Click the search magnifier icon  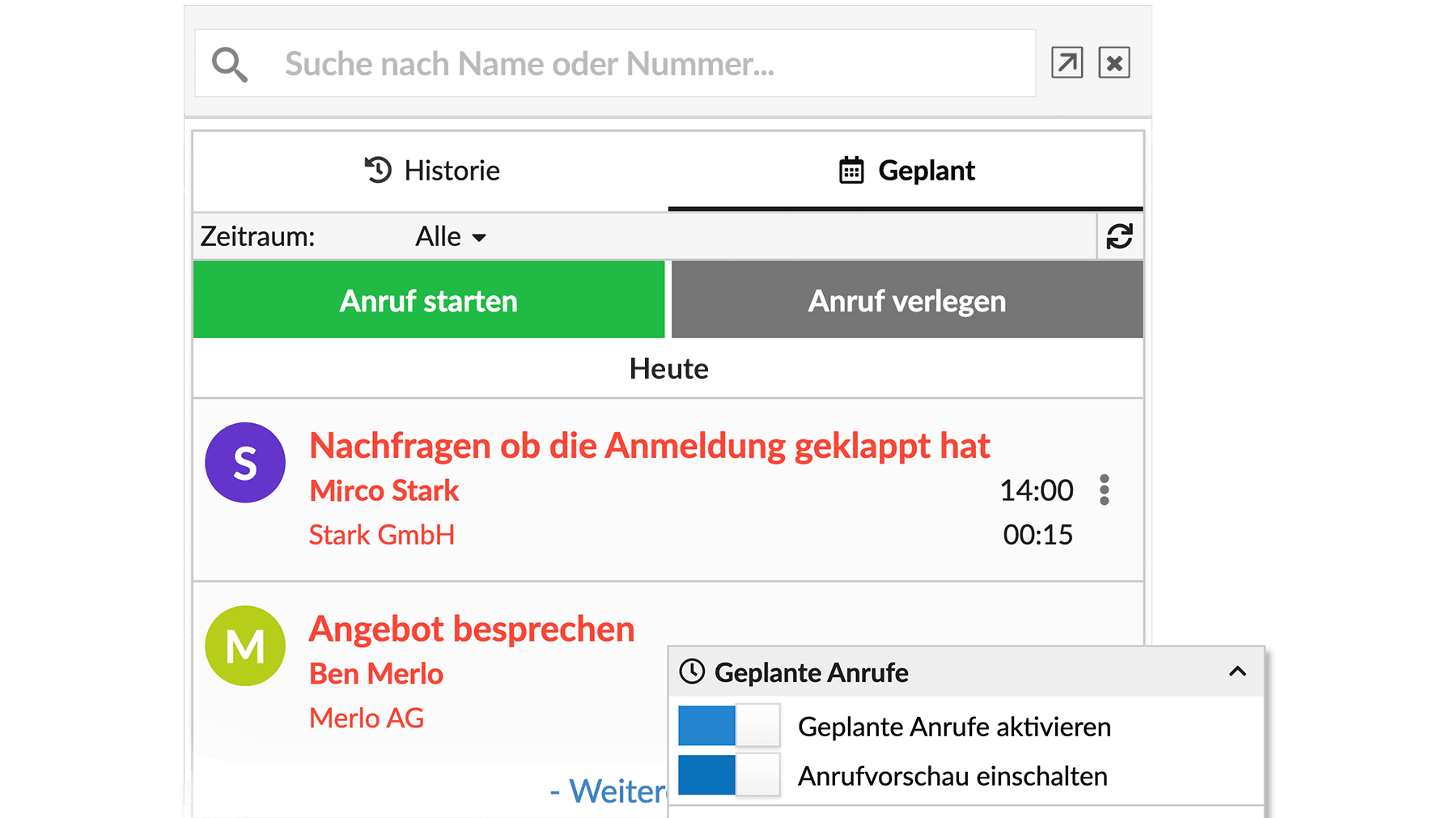(x=229, y=63)
